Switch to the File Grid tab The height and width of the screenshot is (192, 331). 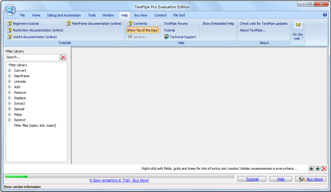pos(179,15)
